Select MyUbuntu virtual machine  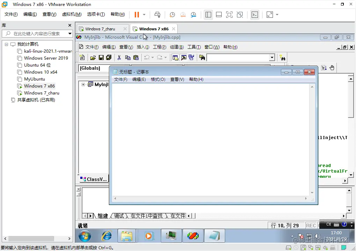(x=31, y=79)
